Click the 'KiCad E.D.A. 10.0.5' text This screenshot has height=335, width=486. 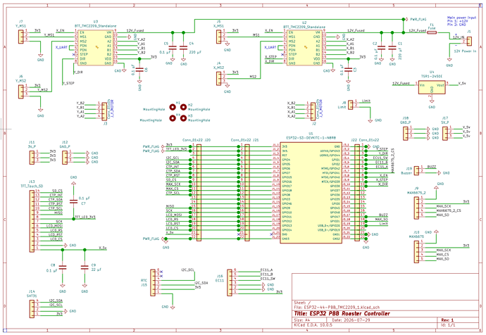[x=313, y=325]
